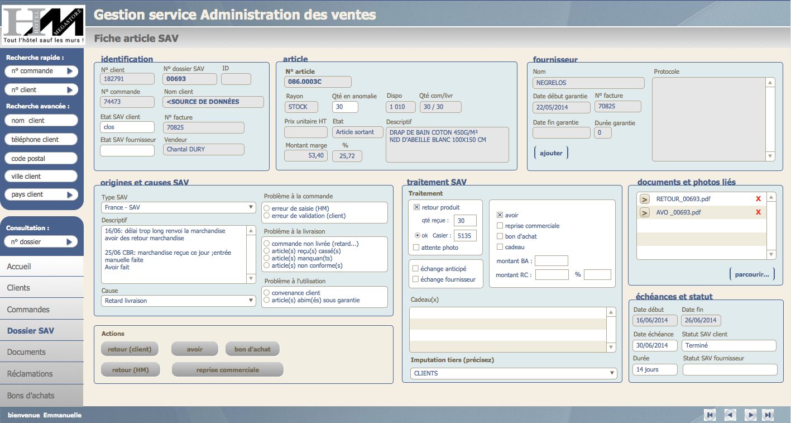Open the Cause dropdown showing Retard livraison

point(179,301)
